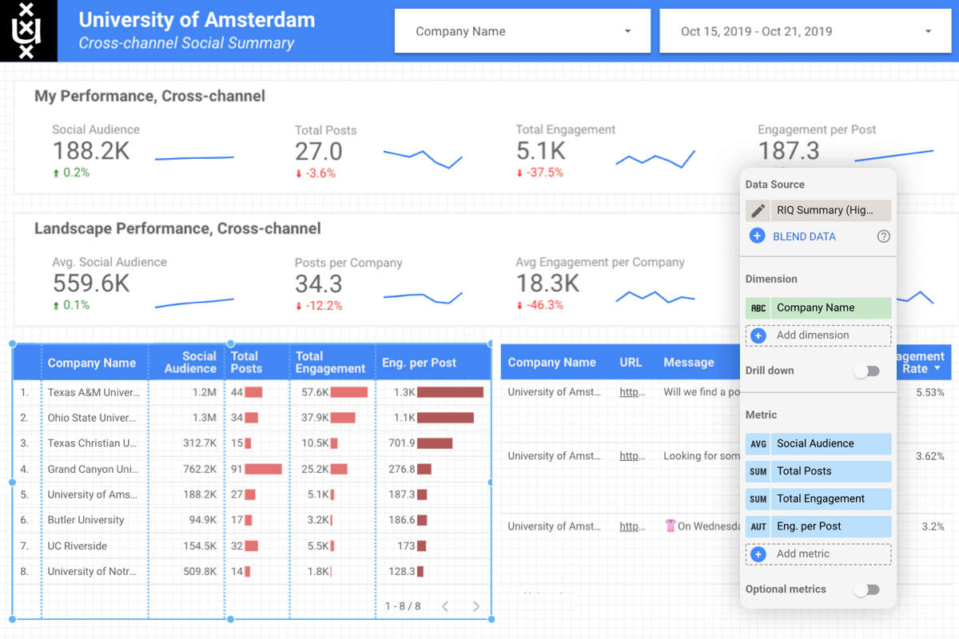
Task: Click the 1 - 8 / 8 pagination text
Action: tap(403, 606)
